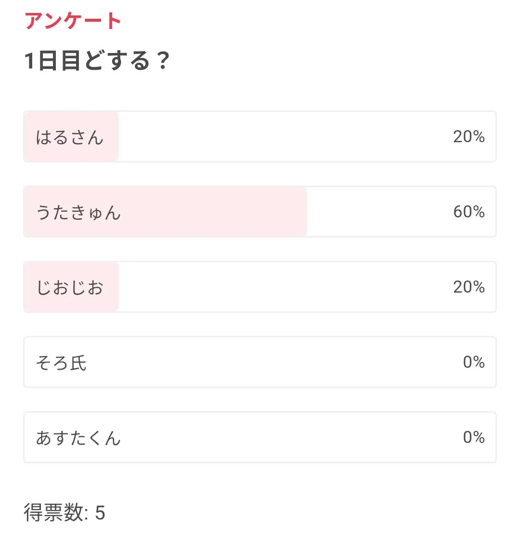
Task: Click the アンケート heading in red
Action: tap(73, 21)
